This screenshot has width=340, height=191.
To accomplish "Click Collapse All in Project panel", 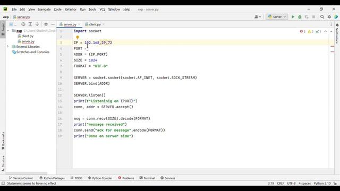I will (x=37, y=24).
